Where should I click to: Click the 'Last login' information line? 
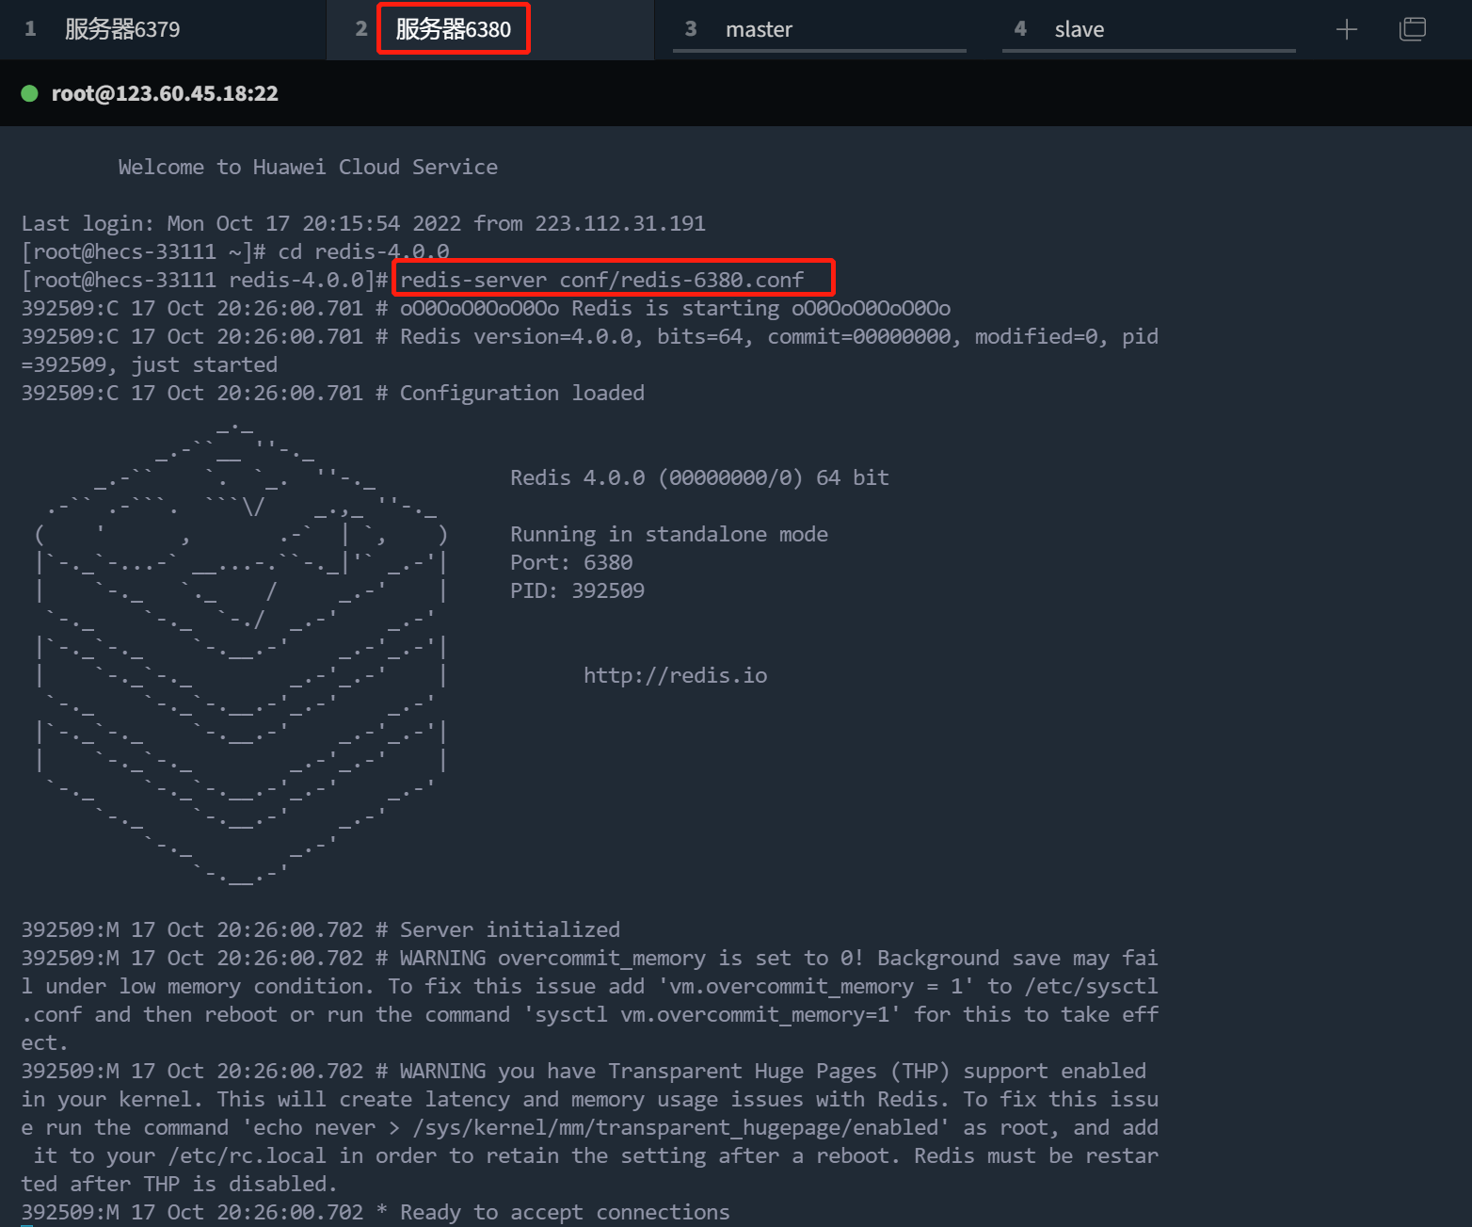(x=363, y=223)
